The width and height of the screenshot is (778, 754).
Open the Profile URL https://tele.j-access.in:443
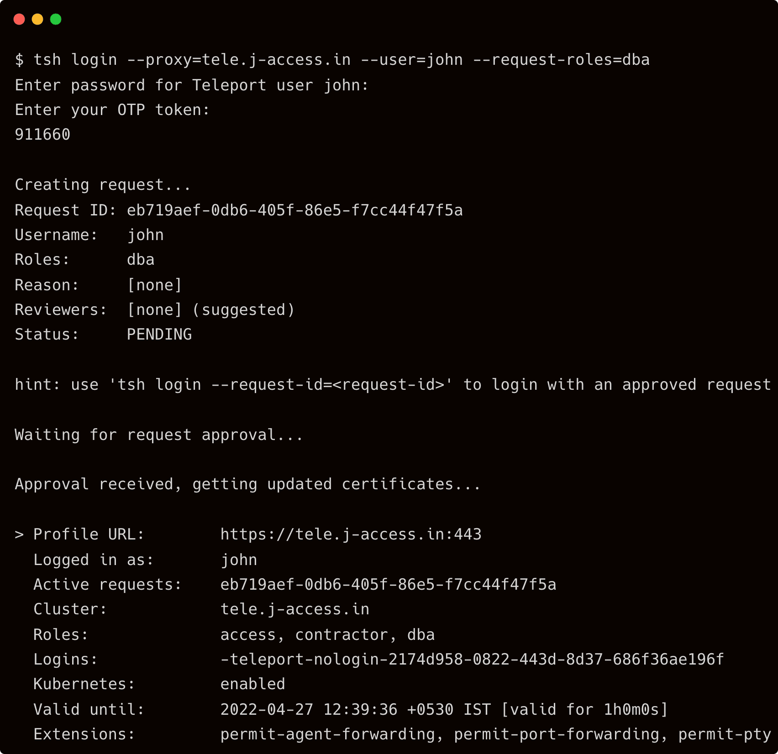tap(351, 534)
